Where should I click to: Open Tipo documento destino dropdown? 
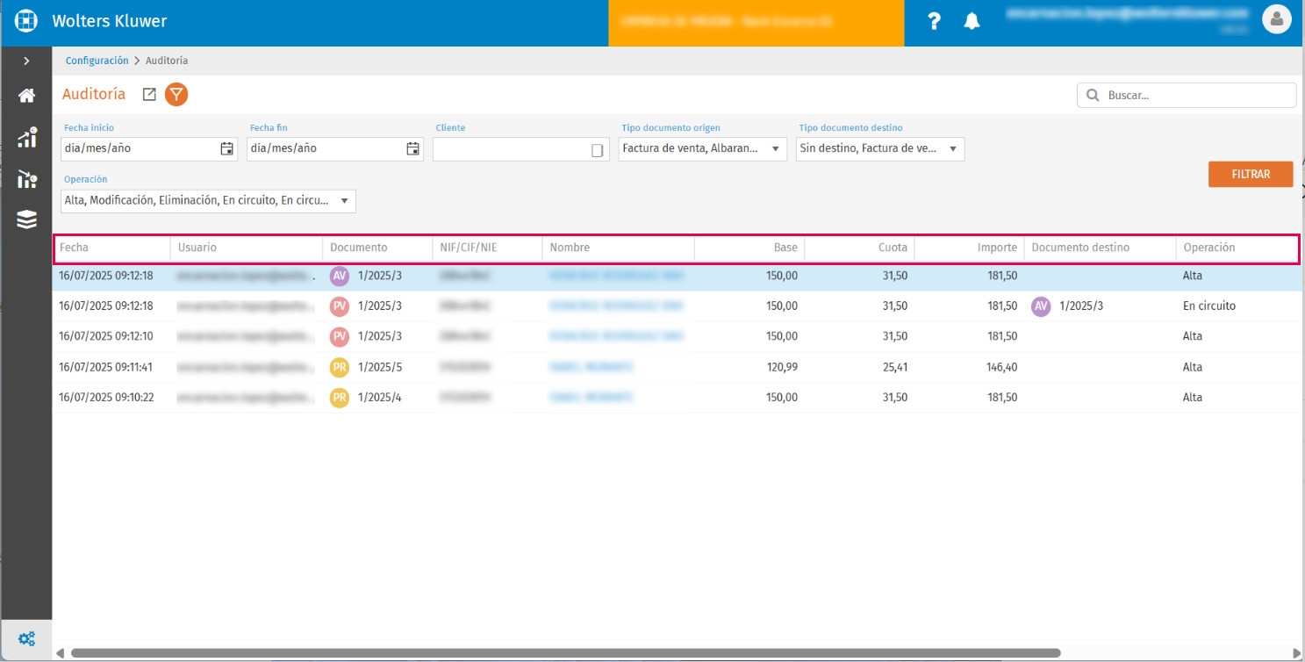[880, 148]
